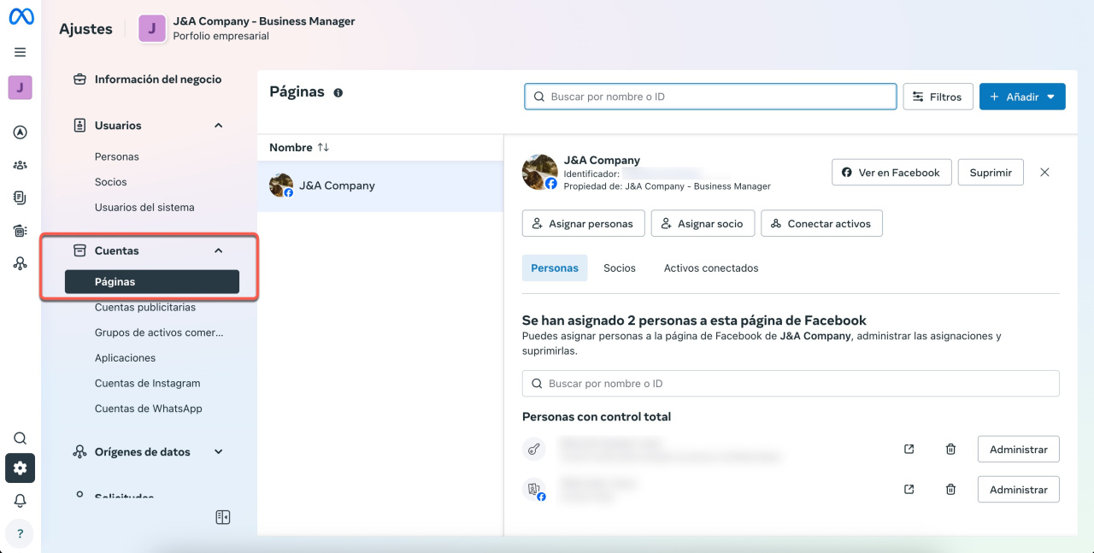Click the J&A Company page thumbnail in details
This screenshot has width=1094, height=553.
539,172
